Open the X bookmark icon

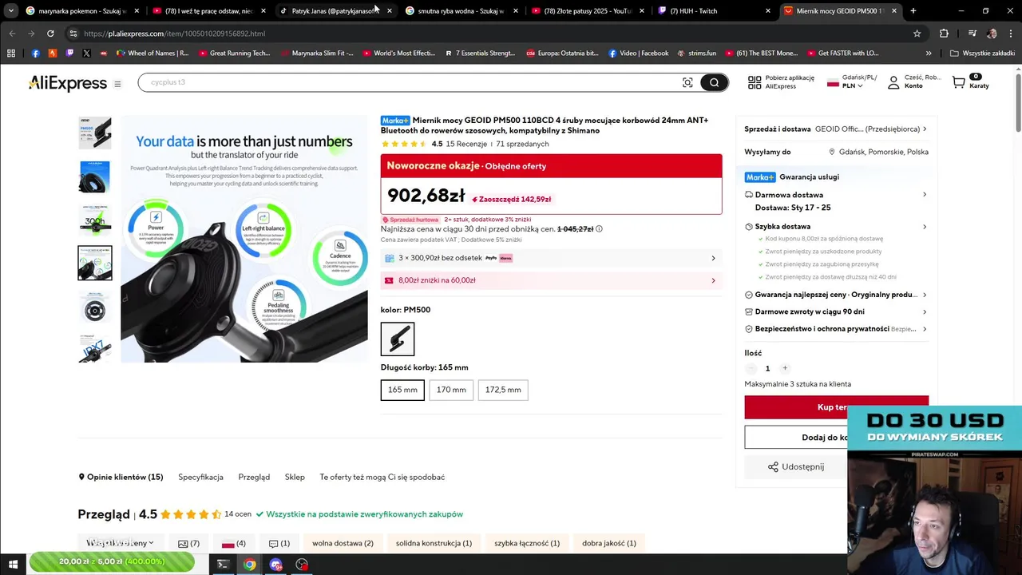(x=86, y=54)
